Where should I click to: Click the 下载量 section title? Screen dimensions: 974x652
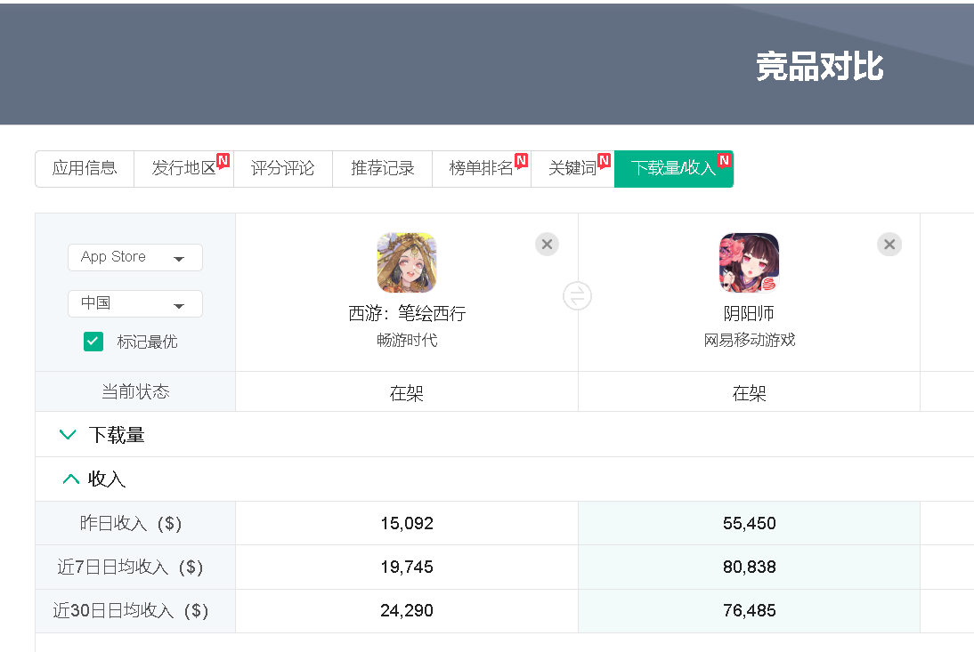pyautogui.click(x=116, y=435)
